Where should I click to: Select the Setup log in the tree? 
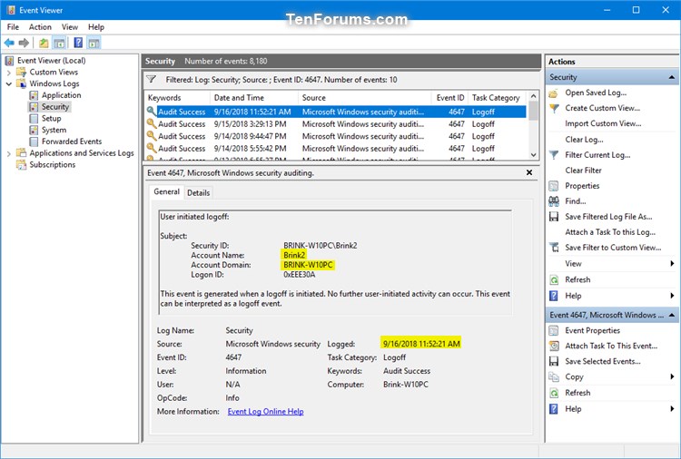(51, 119)
